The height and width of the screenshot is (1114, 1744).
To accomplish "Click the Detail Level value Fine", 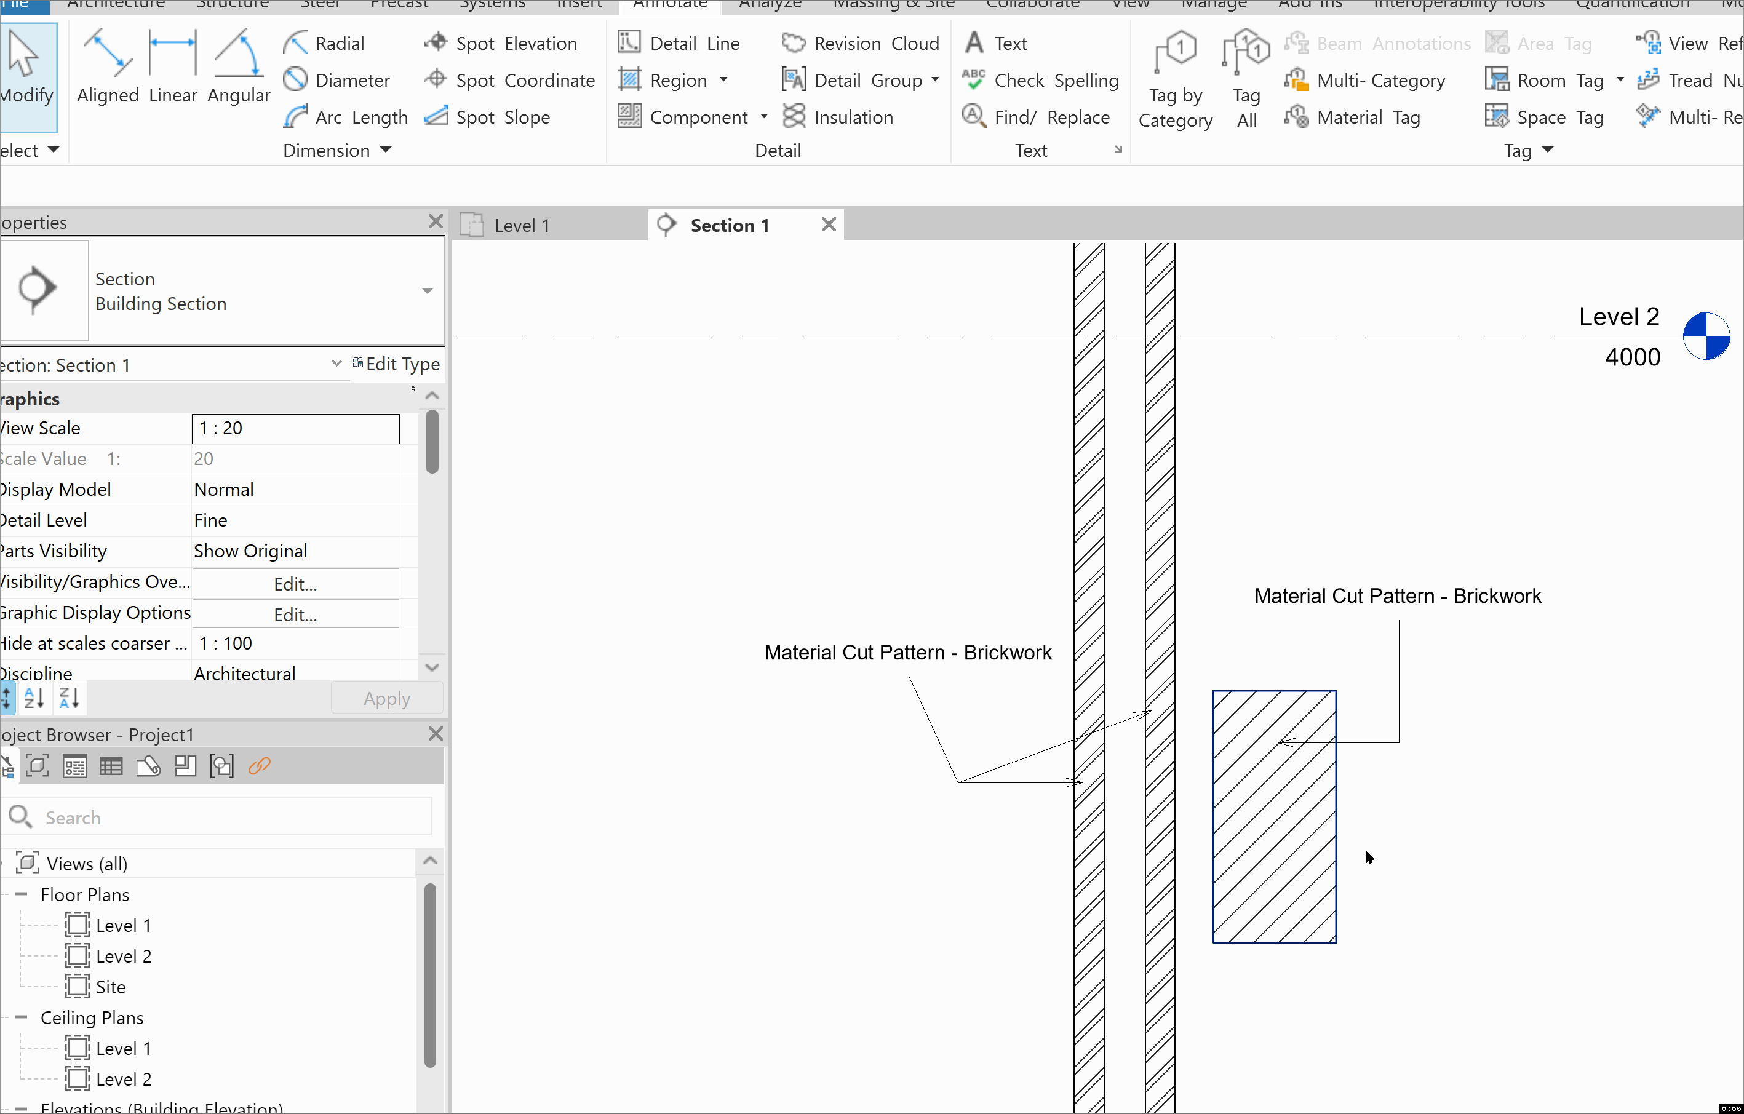I will [295, 520].
